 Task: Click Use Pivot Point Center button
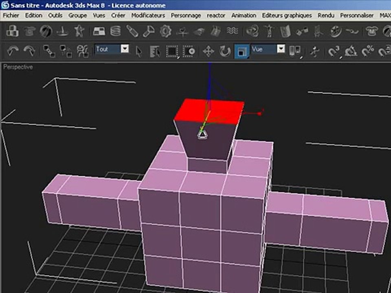point(295,51)
